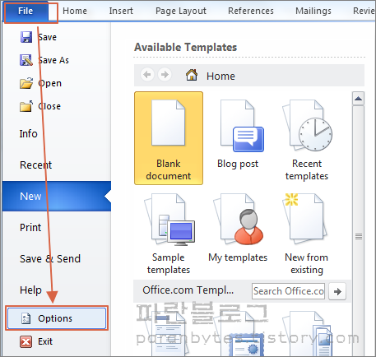This screenshot has height=357, width=376.
Task: Choose the Blog post template
Action: coord(238,135)
